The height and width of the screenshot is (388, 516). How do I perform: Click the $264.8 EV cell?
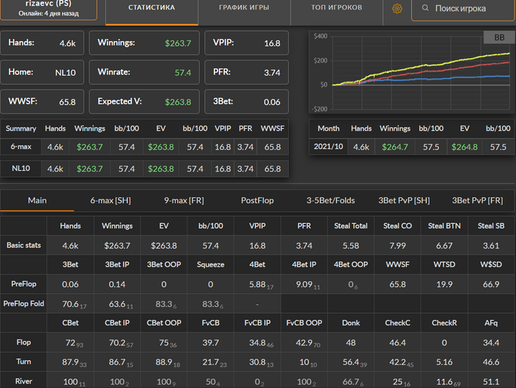tap(464, 147)
